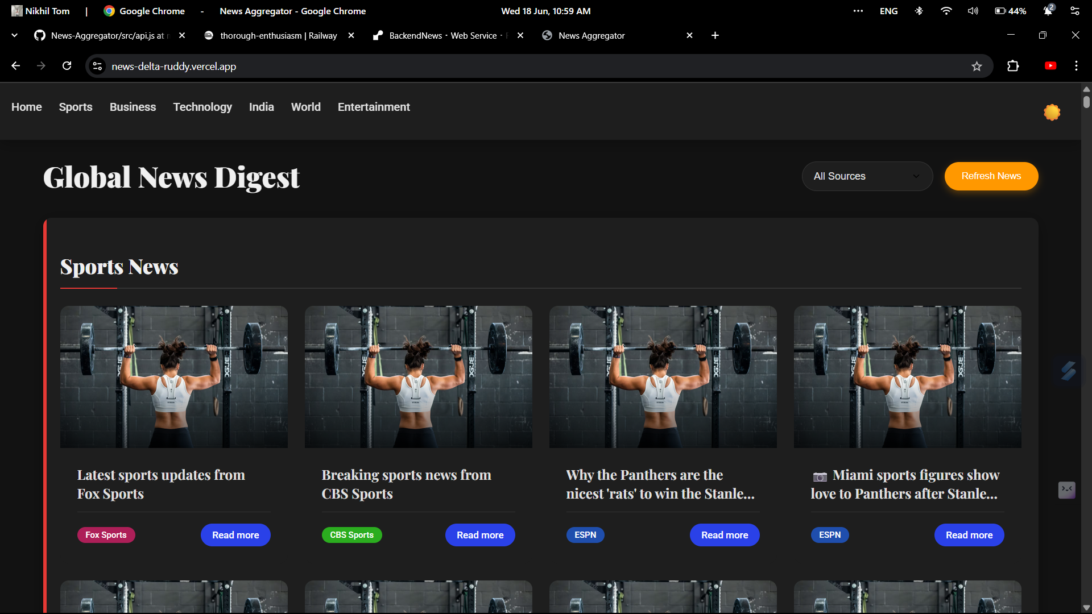Click the Chrome back arrow
Image resolution: width=1092 pixels, height=614 pixels.
click(x=16, y=66)
